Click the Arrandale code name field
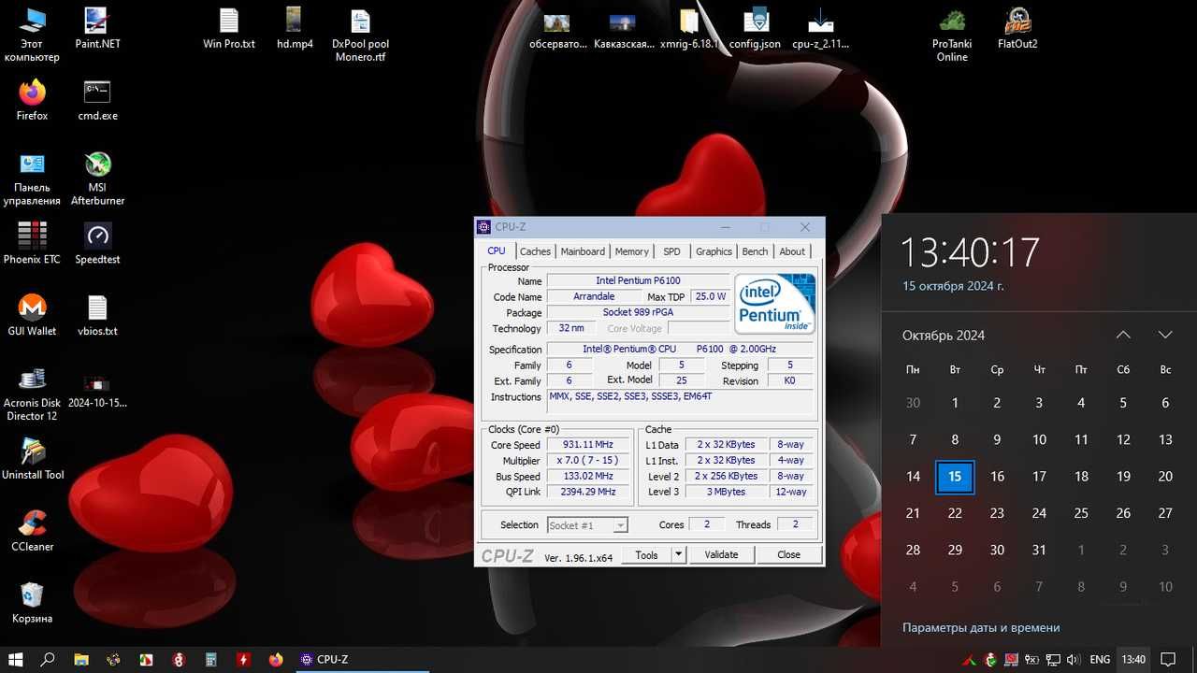Image resolution: width=1197 pixels, height=673 pixels. [594, 296]
